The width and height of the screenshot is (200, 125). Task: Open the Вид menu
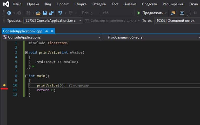click(x=48, y=4)
